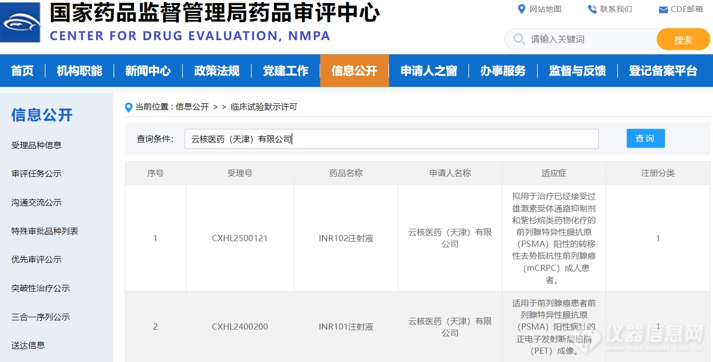The height and width of the screenshot is (362, 713).
Task: Click the 查询条件 input field
Action: click(392, 139)
